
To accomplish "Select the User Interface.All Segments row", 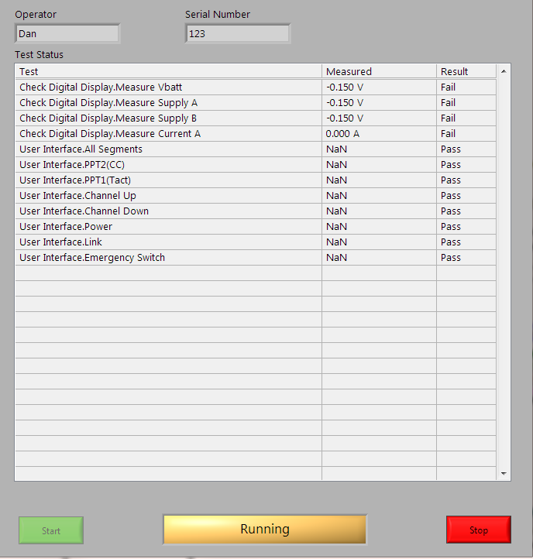I will (x=256, y=149).
